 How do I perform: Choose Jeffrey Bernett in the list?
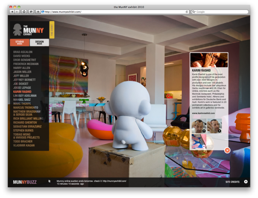[25, 80]
